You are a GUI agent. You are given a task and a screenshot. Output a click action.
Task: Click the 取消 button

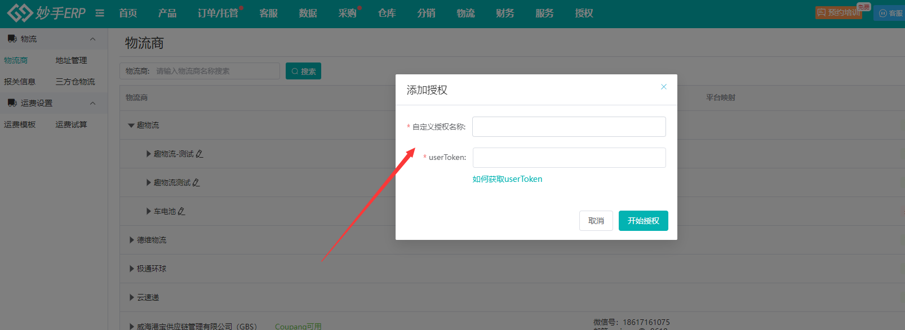tap(596, 221)
